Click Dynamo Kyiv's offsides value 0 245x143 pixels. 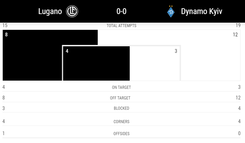coord(239,133)
